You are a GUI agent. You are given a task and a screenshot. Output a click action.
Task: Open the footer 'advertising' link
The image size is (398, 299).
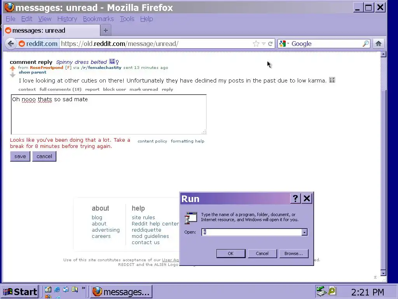click(x=106, y=230)
